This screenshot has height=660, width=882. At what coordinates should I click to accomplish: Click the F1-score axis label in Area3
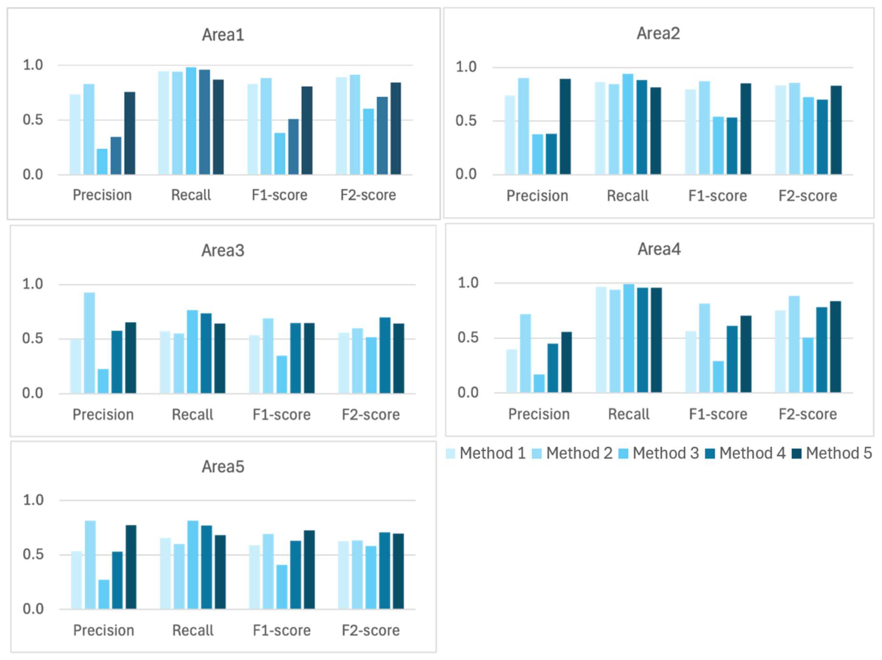[x=281, y=415]
